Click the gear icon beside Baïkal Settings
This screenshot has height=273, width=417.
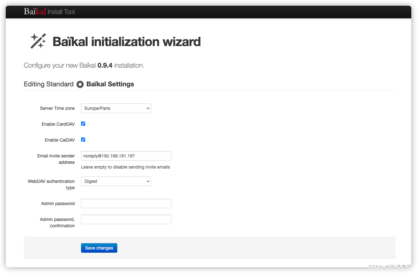coord(80,84)
